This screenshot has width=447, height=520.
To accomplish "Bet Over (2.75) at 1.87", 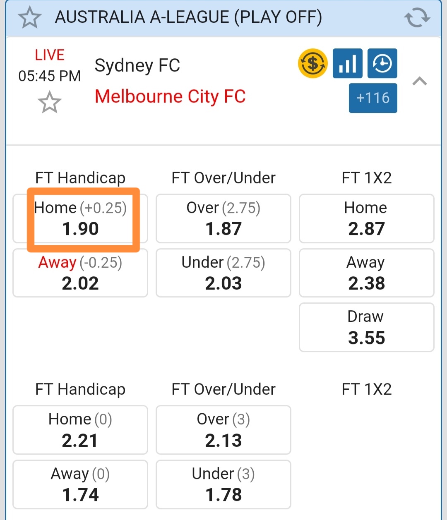I will [223, 218].
